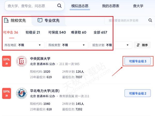Click the sort arrows icon beside 排序

point(138,45)
